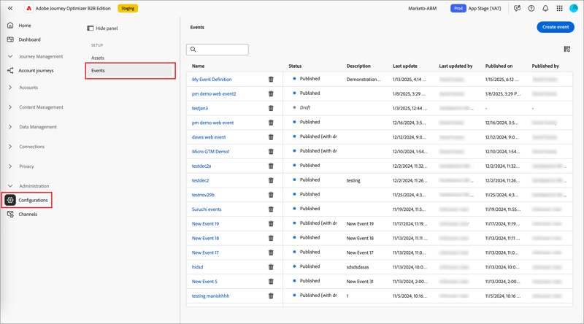584x324 pixels.
Task: Go to Dashboard in left navigation
Action: click(29, 39)
